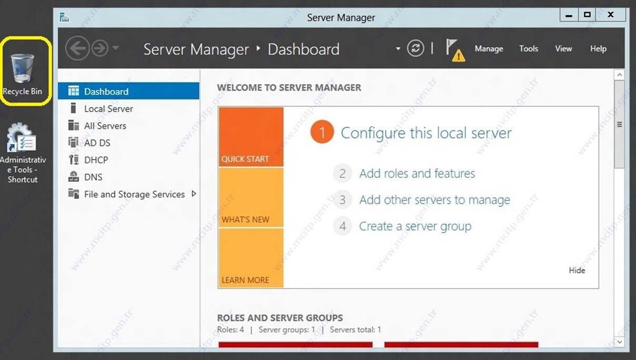
Task: Click Server Manager in the breadcrumb
Action: (x=196, y=49)
